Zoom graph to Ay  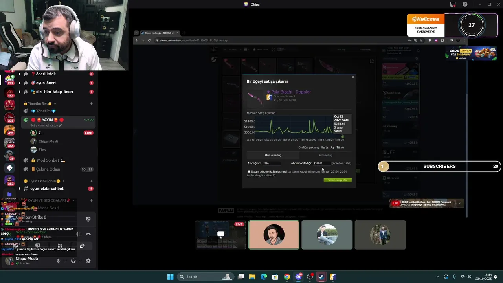click(332, 147)
